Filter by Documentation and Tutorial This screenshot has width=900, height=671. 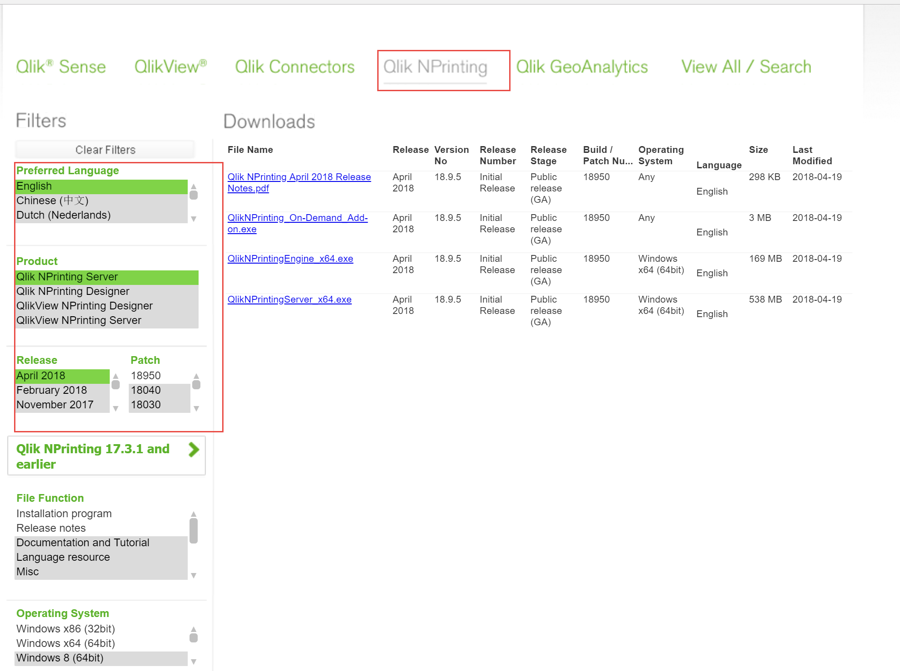[x=102, y=543]
